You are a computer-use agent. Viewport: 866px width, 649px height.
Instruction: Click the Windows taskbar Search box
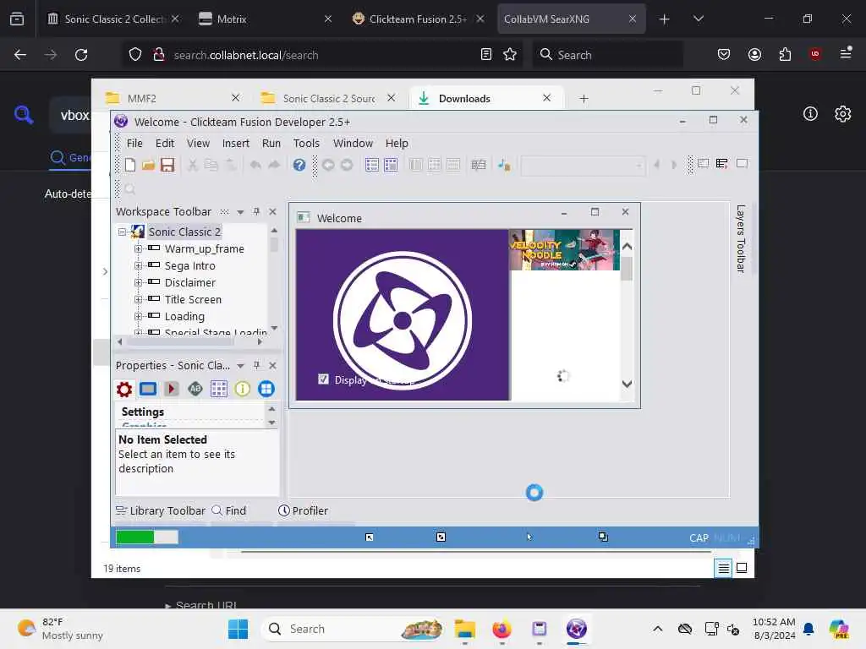(x=354, y=629)
